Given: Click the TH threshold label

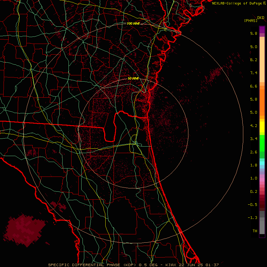Looking at the screenshot, I should click(x=255, y=231).
